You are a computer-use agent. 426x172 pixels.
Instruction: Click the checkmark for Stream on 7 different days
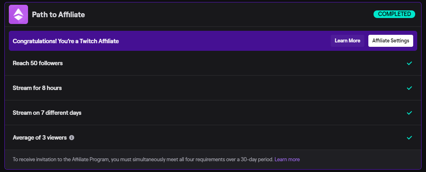pos(409,113)
